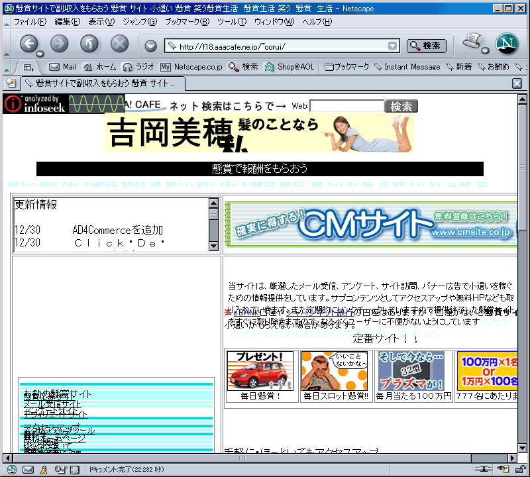
Task: Click the 更新情報 box scroll up arrow
Action: pos(213,203)
